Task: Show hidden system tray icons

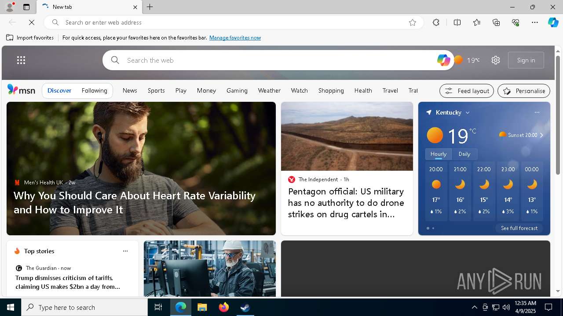Action: pos(474,307)
